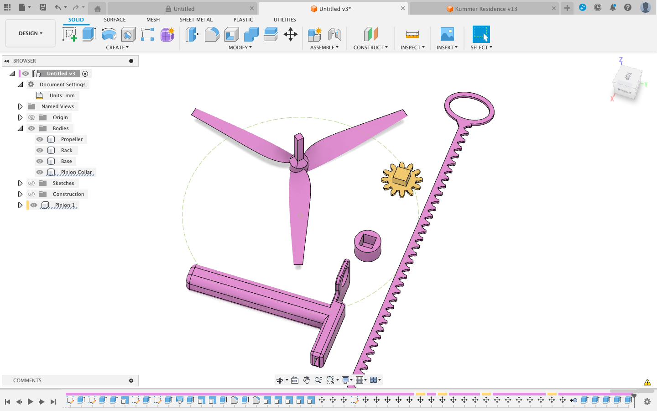Viewport: 657px width, 411px height.
Task: Switch to the SURFACE tab
Action: [x=115, y=20]
